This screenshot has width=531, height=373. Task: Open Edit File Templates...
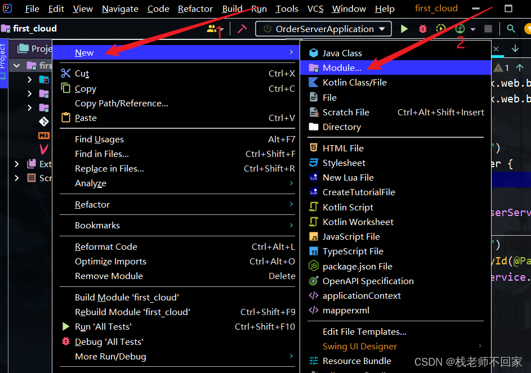coord(395,332)
